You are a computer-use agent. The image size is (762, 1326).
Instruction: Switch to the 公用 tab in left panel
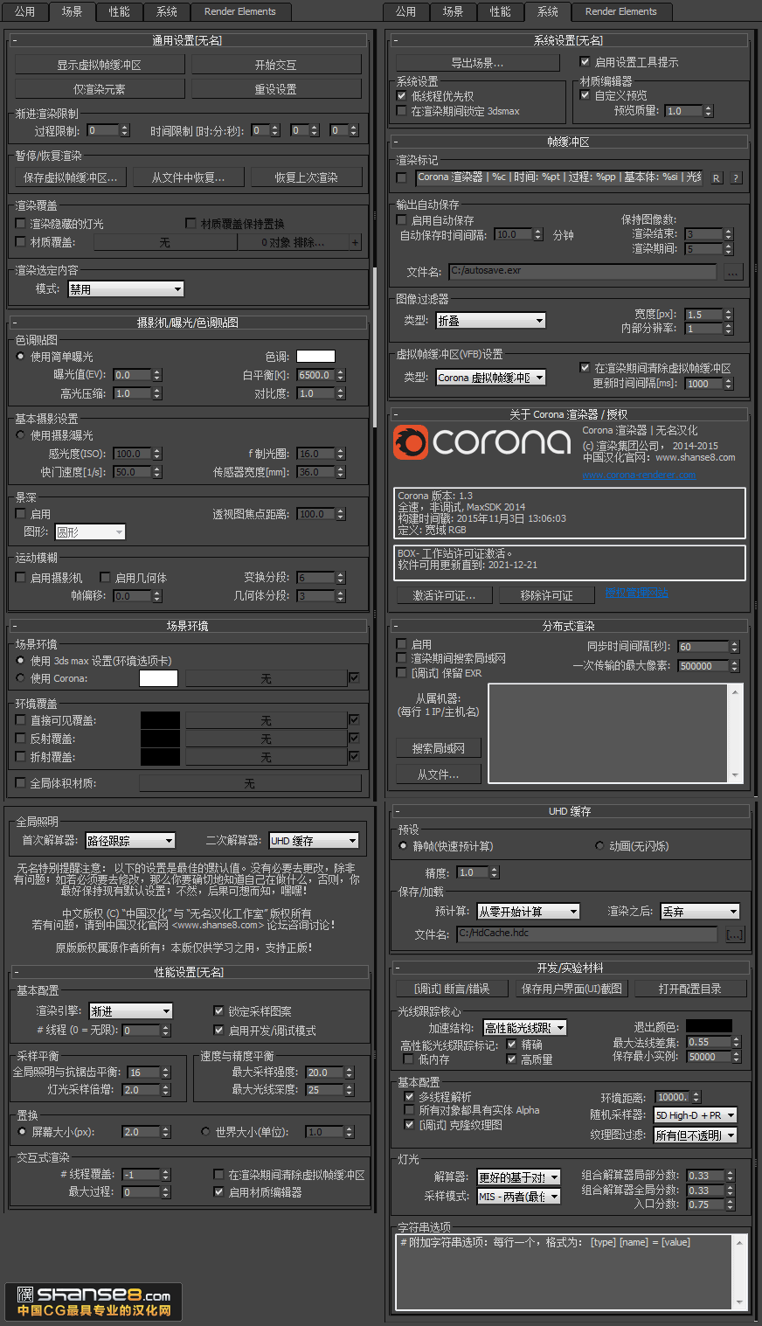coord(25,11)
